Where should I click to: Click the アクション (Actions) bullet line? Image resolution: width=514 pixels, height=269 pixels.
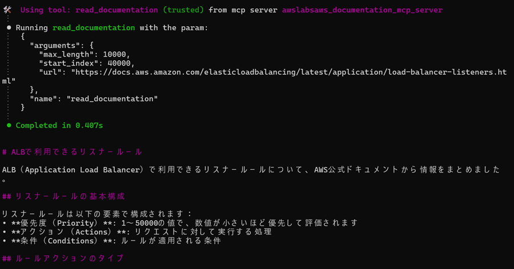(x=137, y=232)
